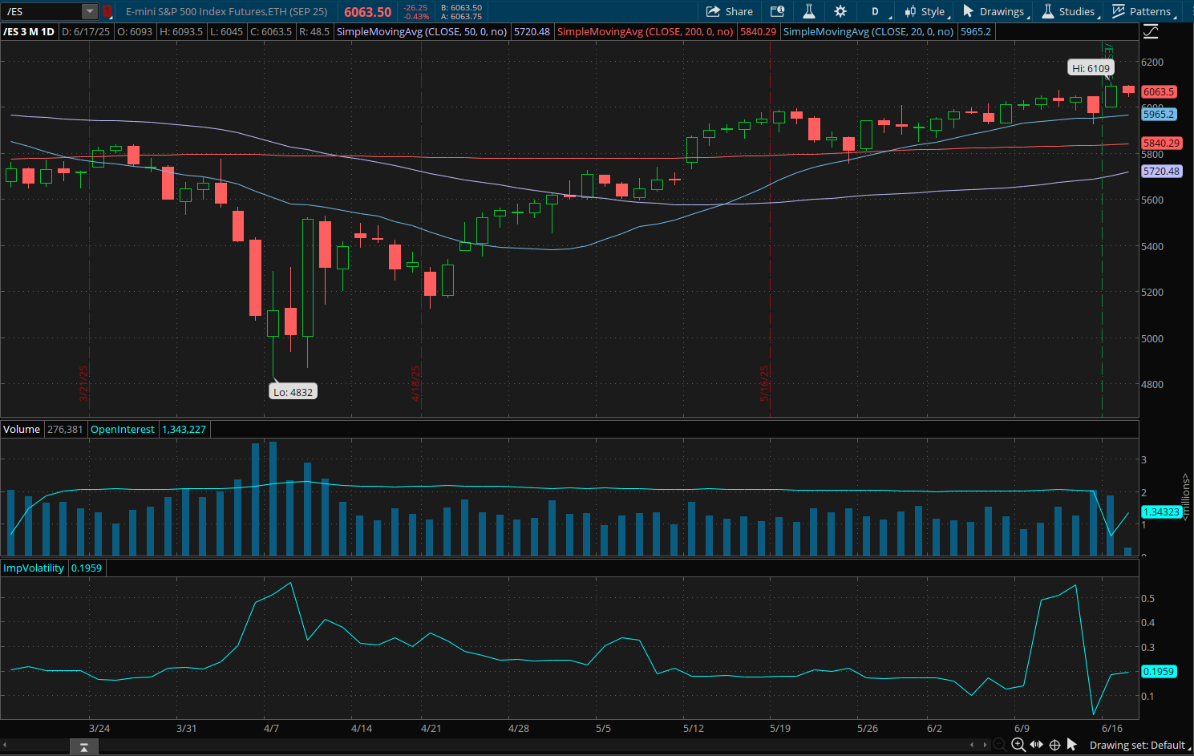The height and width of the screenshot is (756, 1194).
Task: Click the Volume study label
Action: click(22, 429)
